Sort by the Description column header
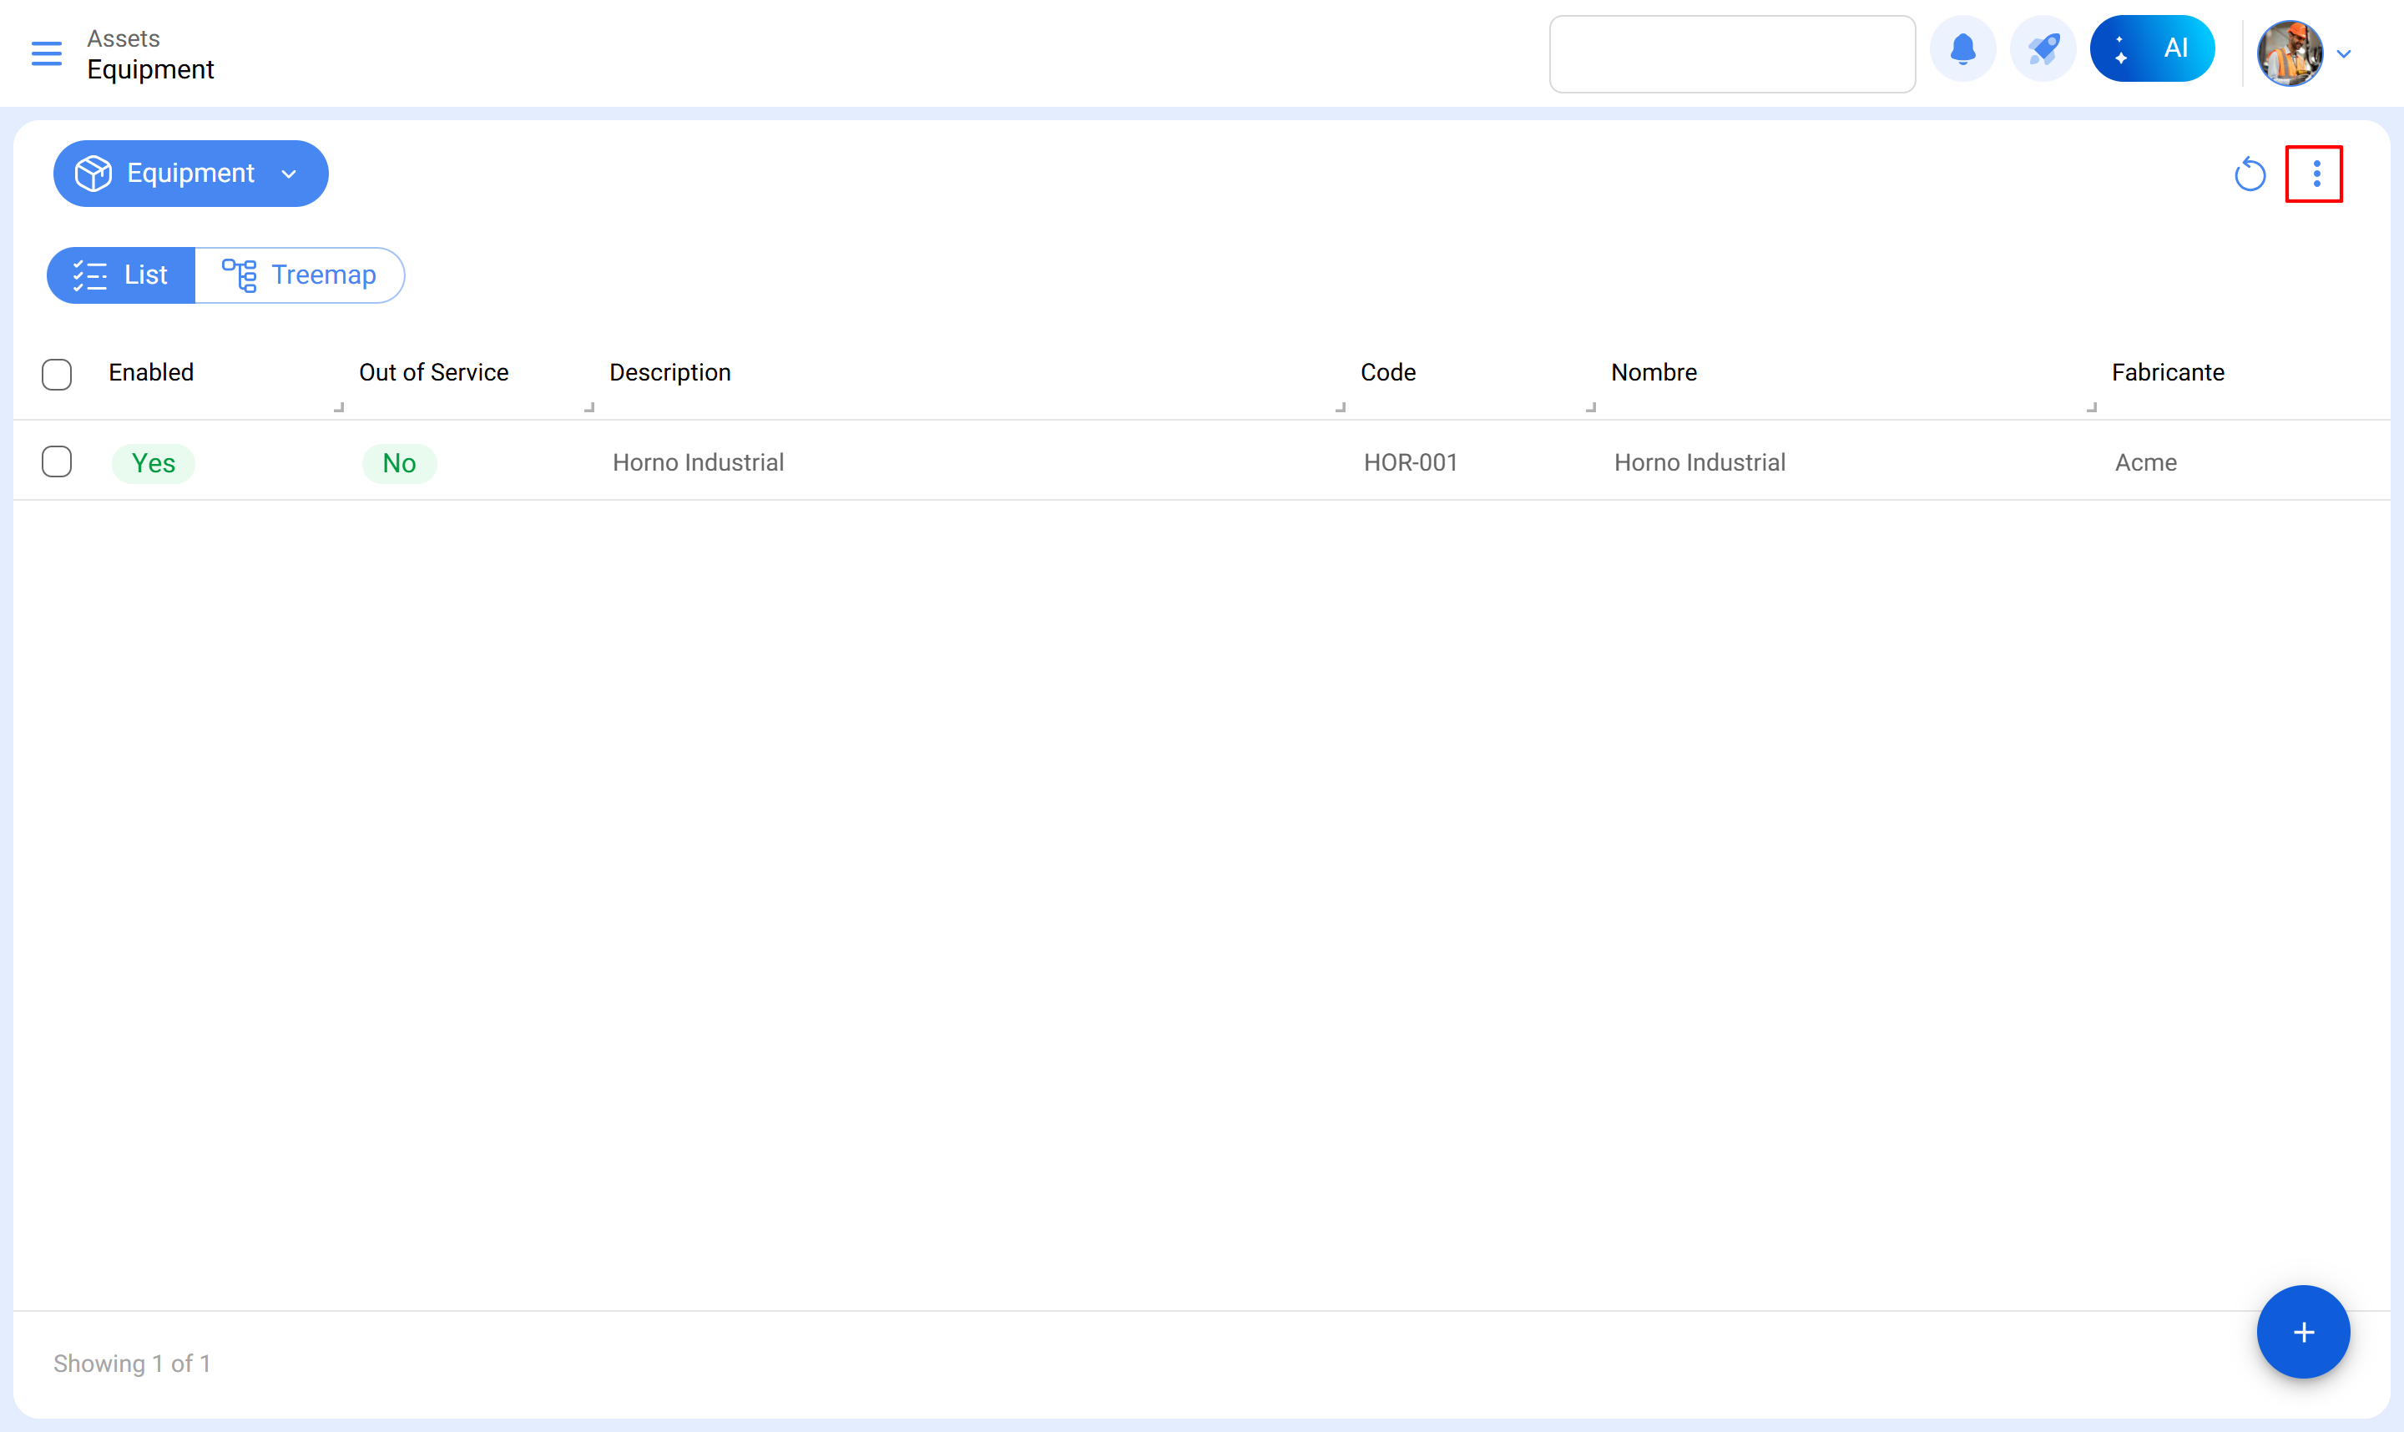The height and width of the screenshot is (1432, 2404). [669, 372]
